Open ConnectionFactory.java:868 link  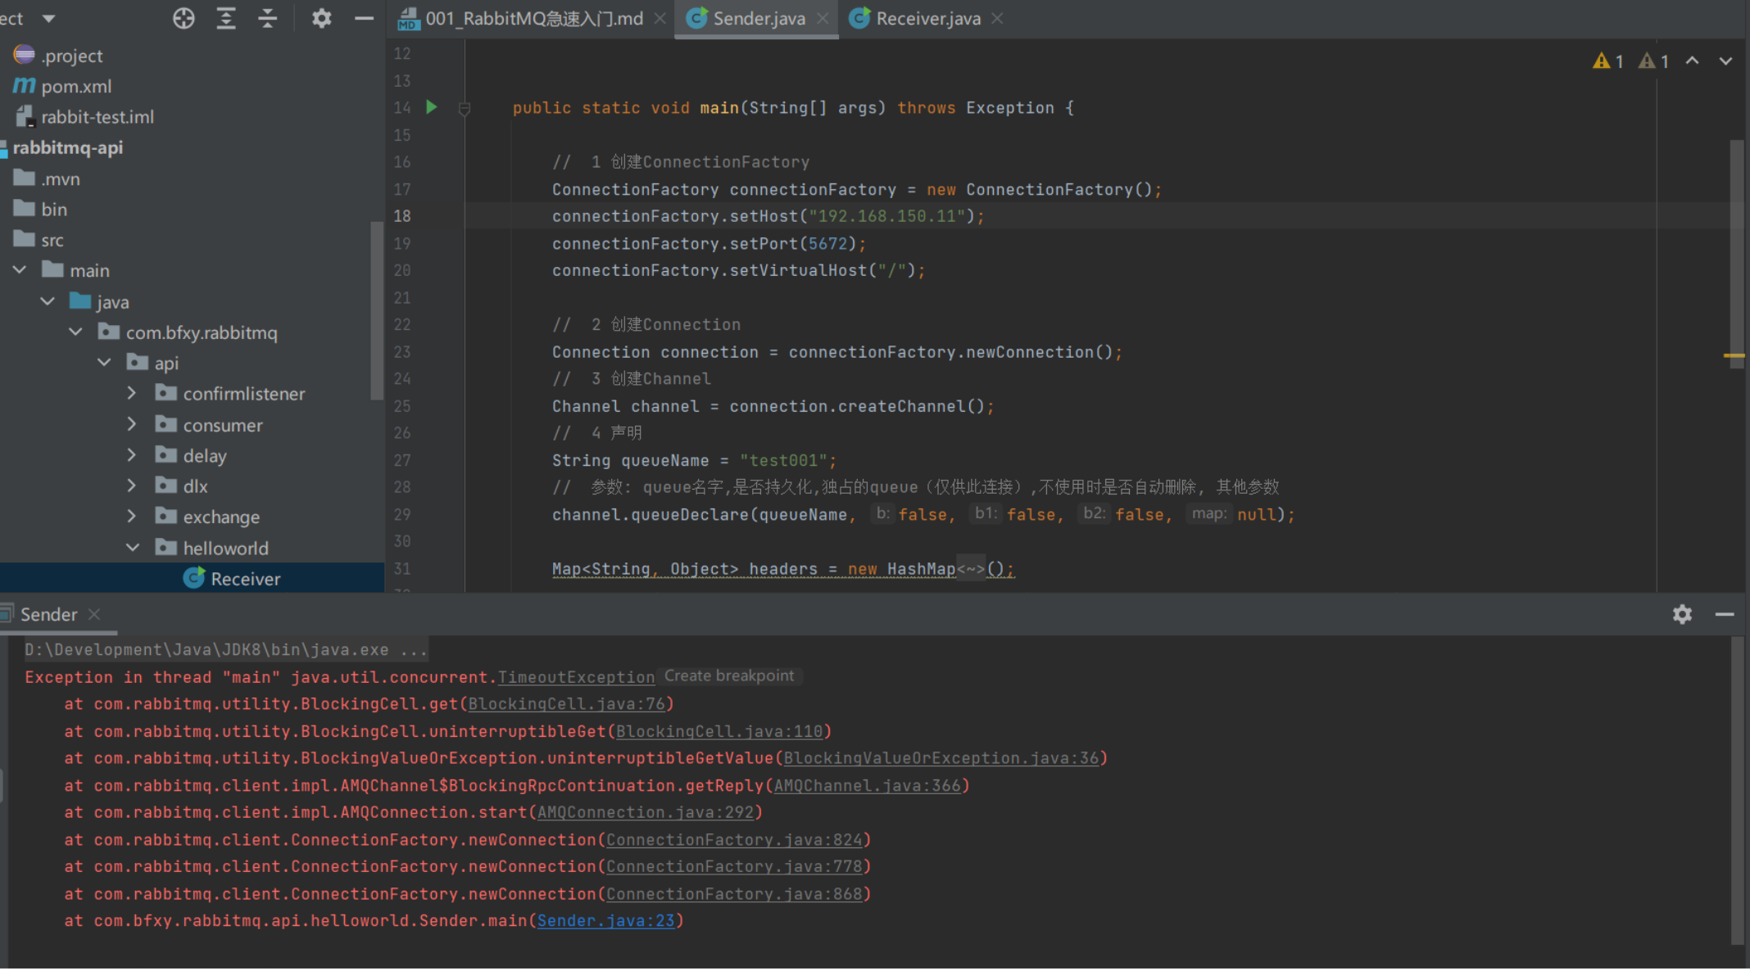pyautogui.click(x=734, y=894)
